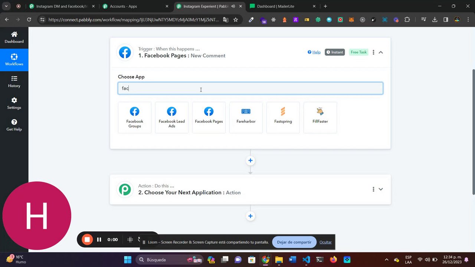Click the page vertical scrollbar

pyautogui.click(x=473, y=132)
